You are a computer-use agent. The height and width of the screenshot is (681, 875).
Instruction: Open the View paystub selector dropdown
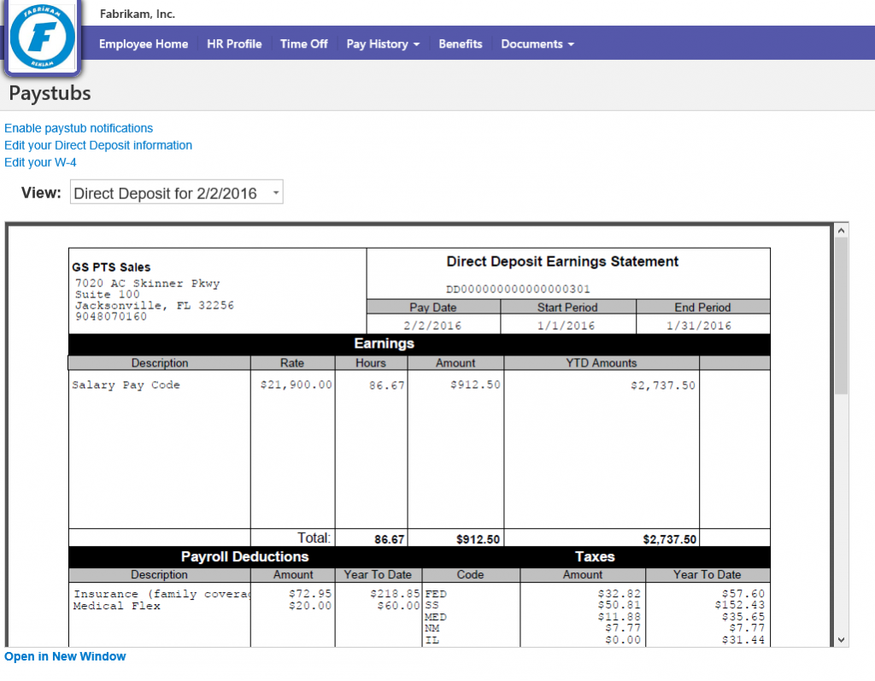pyautogui.click(x=176, y=192)
